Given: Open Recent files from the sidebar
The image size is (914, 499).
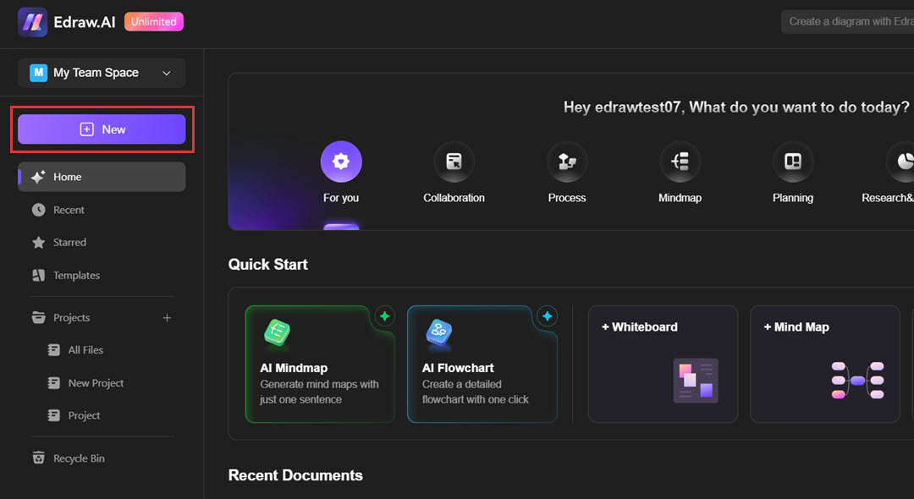Looking at the screenshot, I should (x=68, y=210).
